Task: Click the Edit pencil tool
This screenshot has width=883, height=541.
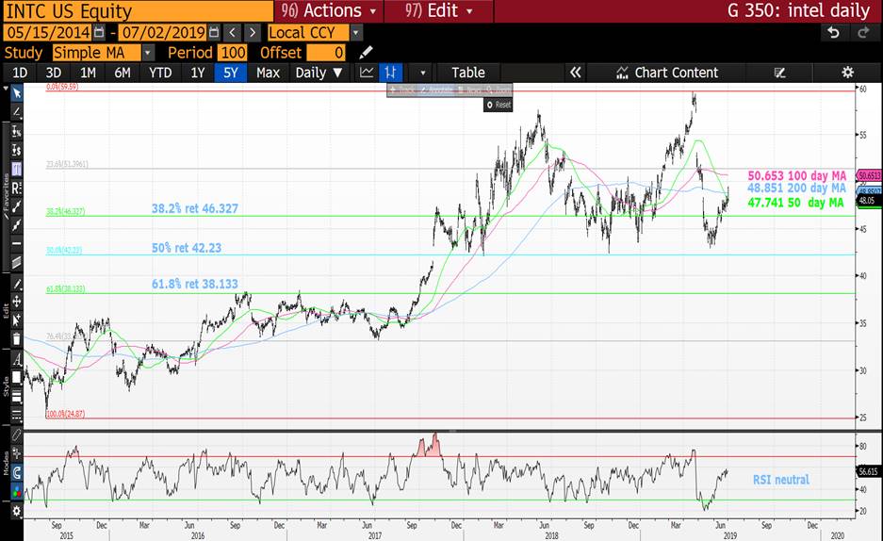Action: click(17, 285)
